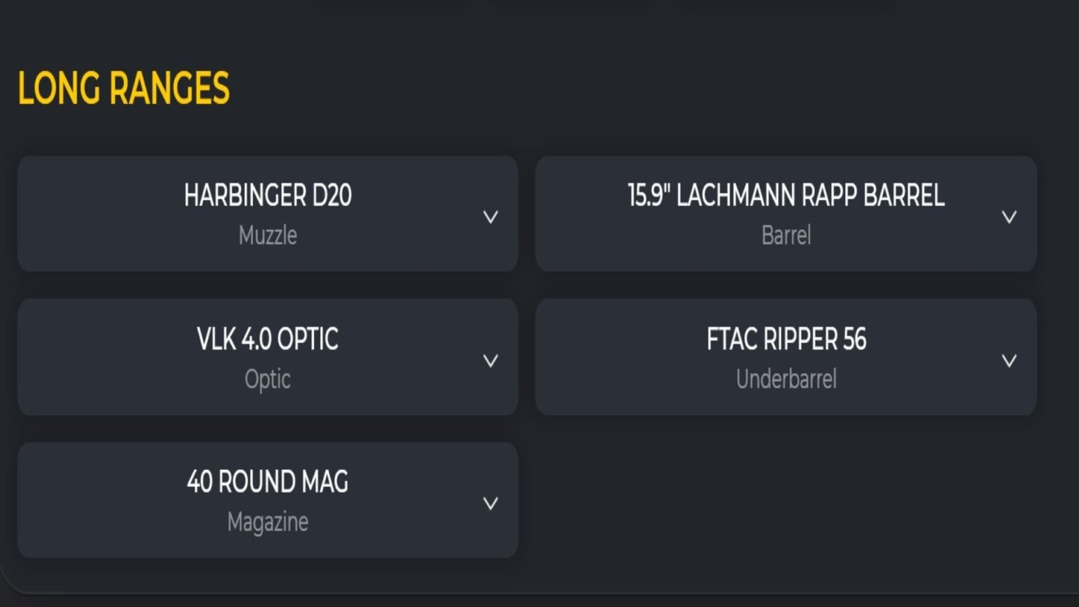The height and width of the screenshot is (607, 1079).
Task: Click the Muzzle label under Harbinger D20
Action: [268, 235]
